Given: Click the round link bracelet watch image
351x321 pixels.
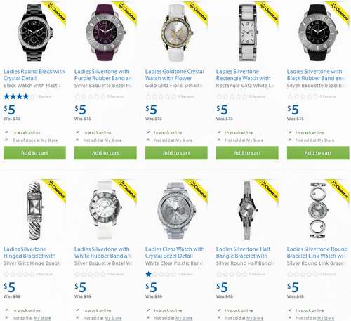Looking at the screenshot, I should tap(318, 210).
